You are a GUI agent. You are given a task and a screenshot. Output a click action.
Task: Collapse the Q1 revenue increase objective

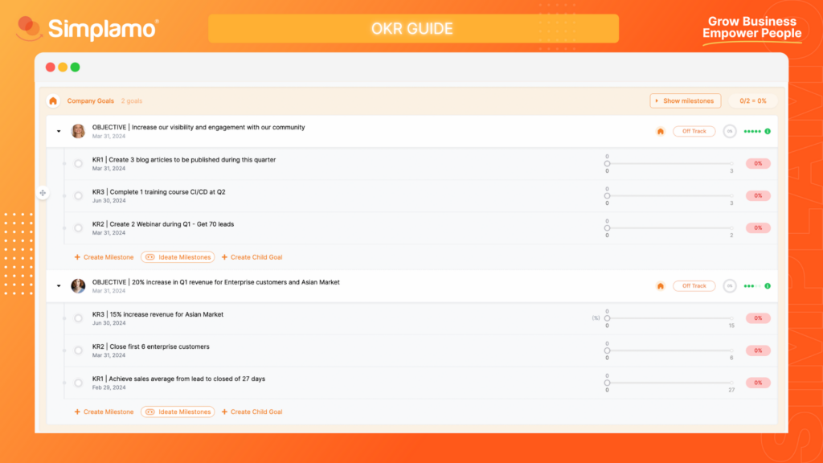[x=58, y=285]
